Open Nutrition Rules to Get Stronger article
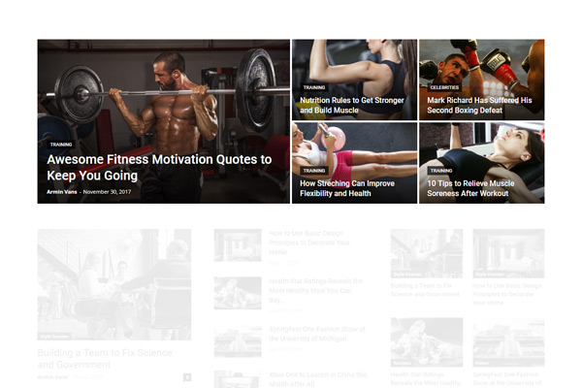Viewport: 582px width, 388px height. pyautogui.click(x=351, y=105)
